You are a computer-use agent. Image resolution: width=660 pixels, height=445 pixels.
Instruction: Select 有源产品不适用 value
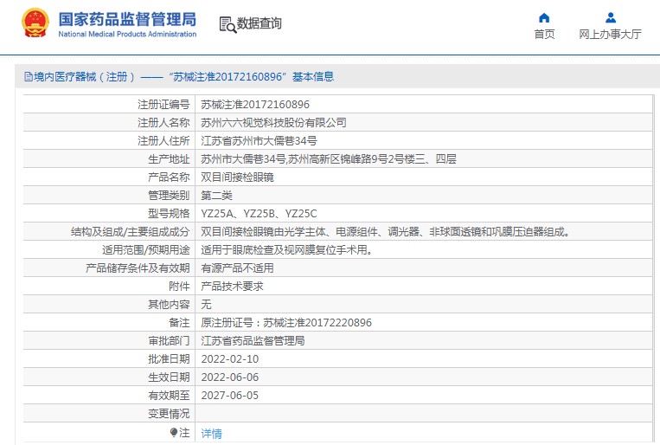coord(237,268)
